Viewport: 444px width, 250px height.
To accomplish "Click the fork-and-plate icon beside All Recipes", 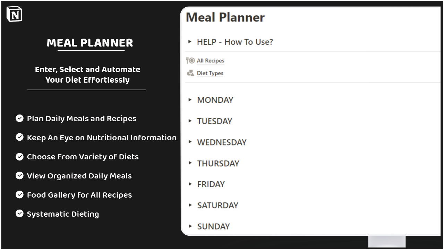I will (190, 60).
